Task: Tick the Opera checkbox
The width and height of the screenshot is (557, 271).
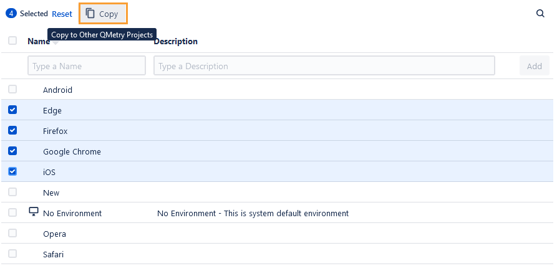Action: [12, 234]
